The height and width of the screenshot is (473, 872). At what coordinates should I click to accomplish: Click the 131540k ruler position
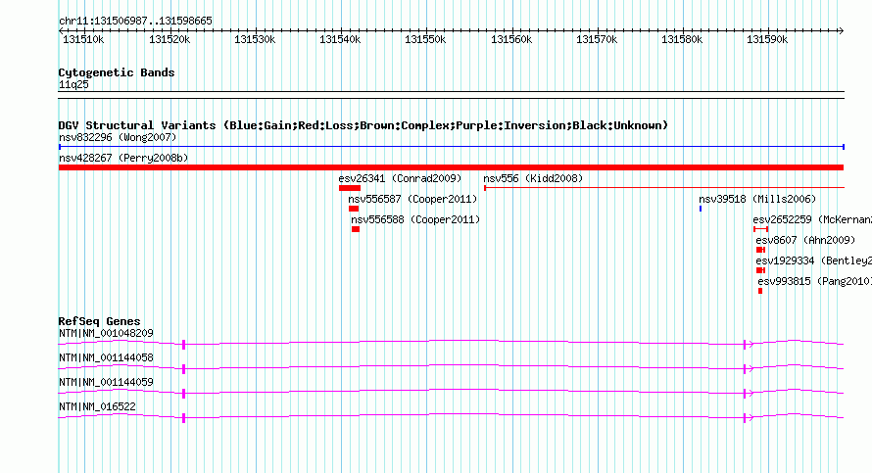(340, 39)
